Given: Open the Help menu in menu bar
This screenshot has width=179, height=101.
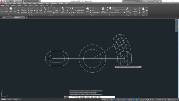Looking at the screenshot, I should [66, 3].
